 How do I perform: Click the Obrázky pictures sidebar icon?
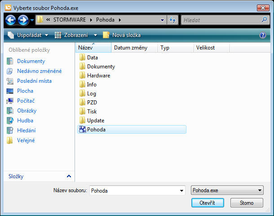point(10,111)
